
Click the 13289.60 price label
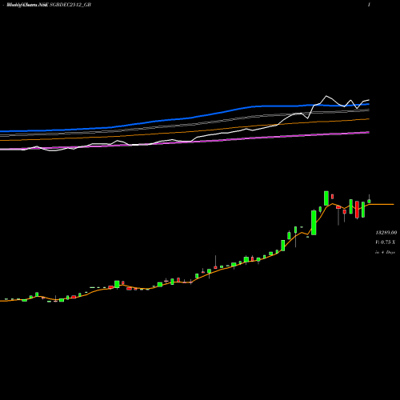(x=386, y=233)
